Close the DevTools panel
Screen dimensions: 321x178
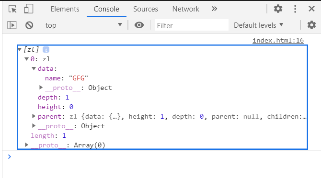tap(311, 9)
